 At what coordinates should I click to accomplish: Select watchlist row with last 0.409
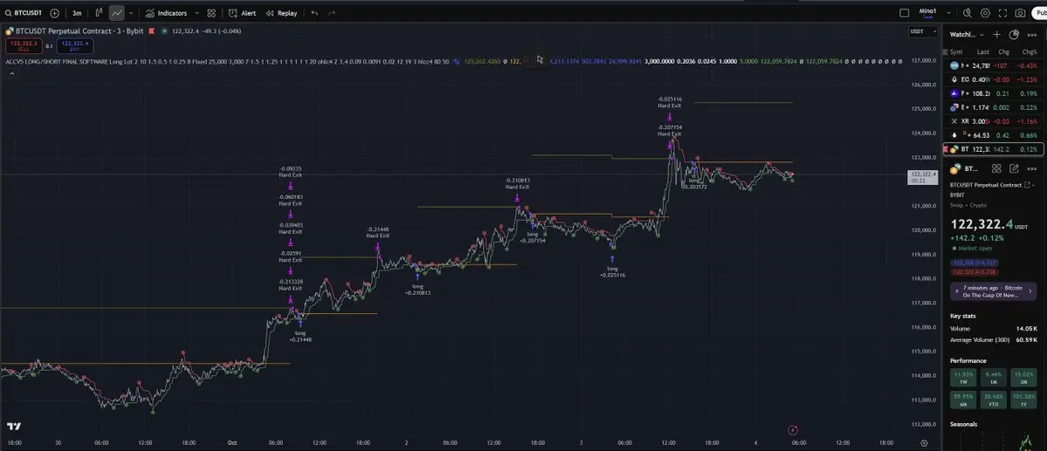pos(995,79)
